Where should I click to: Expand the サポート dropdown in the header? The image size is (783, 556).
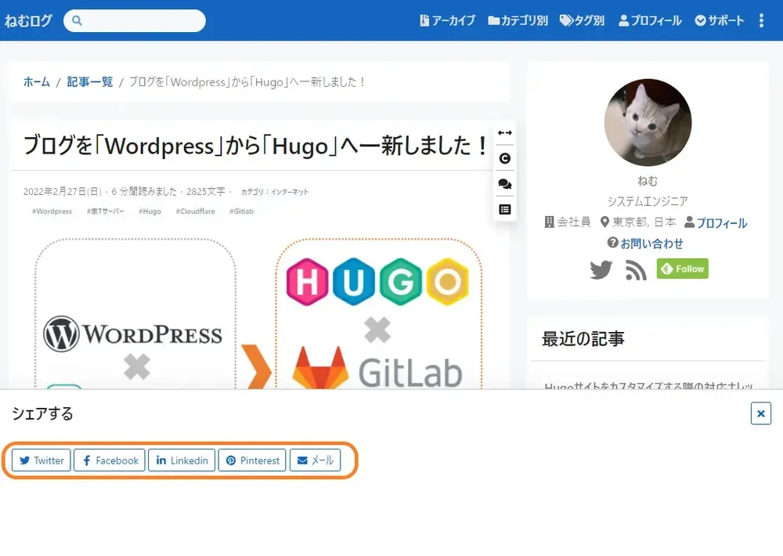718,21
